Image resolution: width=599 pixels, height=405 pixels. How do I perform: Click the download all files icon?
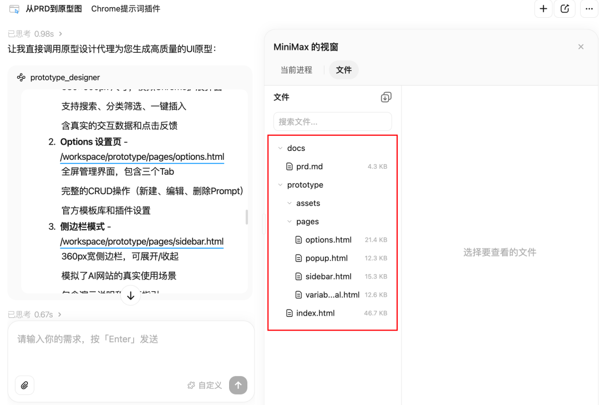coord(386,97)
